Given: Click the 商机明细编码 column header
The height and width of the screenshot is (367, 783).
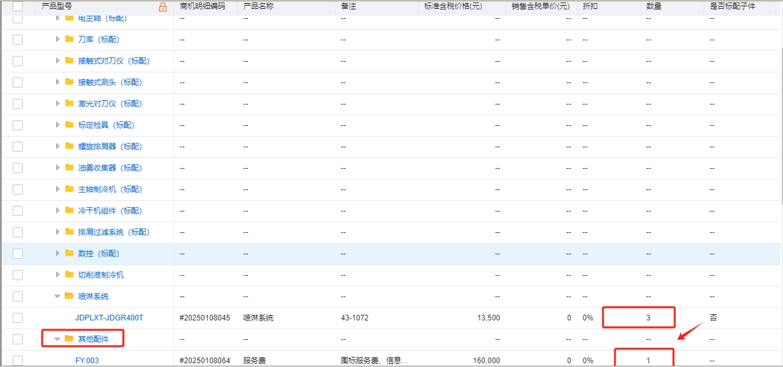Looking at the screenshot, I should click(202, 6).
